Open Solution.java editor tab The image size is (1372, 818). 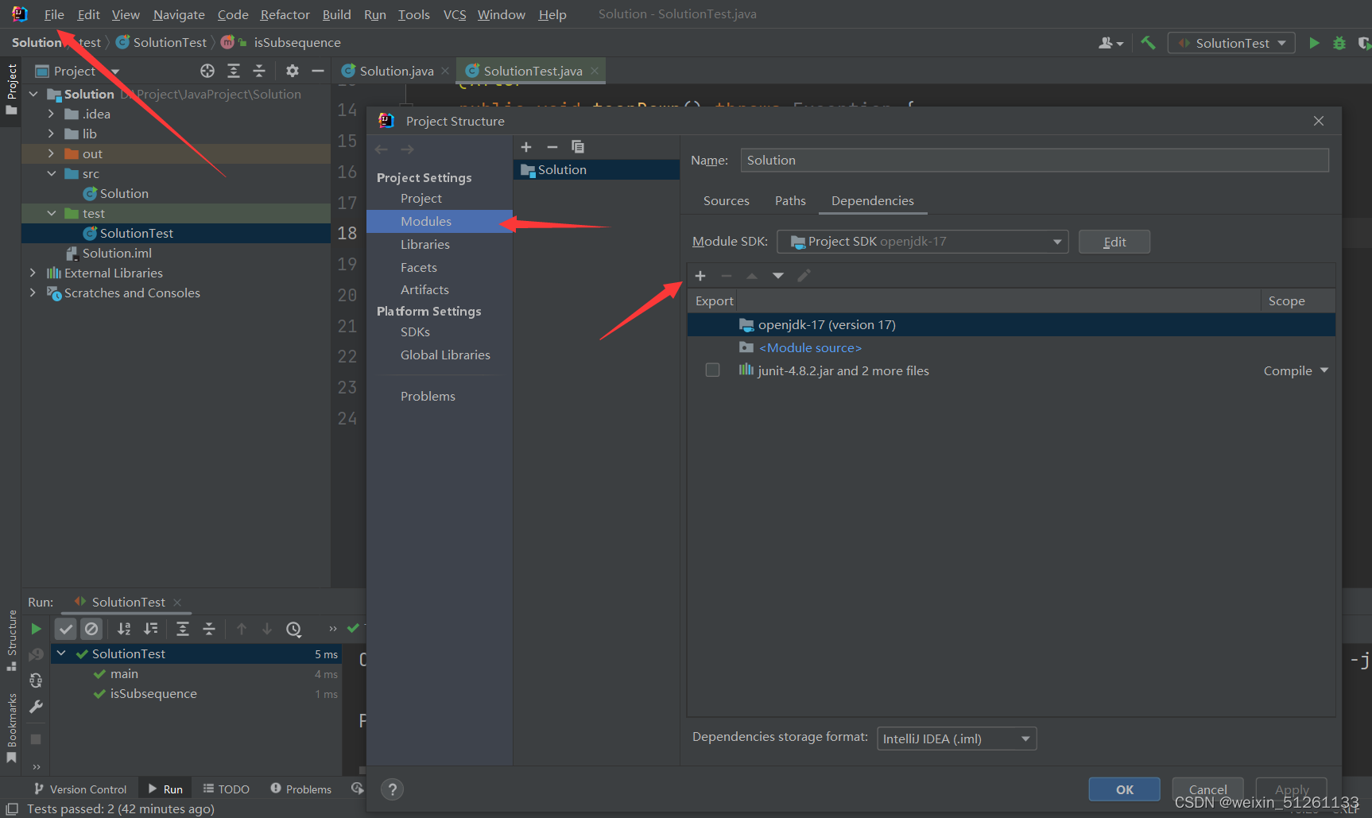pyautogui.click(x=395, y=71)
